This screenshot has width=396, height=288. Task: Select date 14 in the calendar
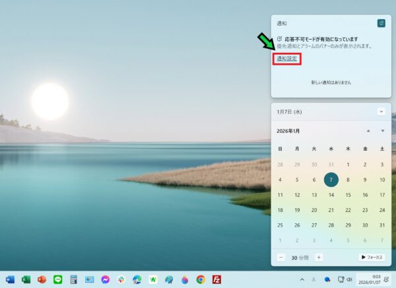331,195
